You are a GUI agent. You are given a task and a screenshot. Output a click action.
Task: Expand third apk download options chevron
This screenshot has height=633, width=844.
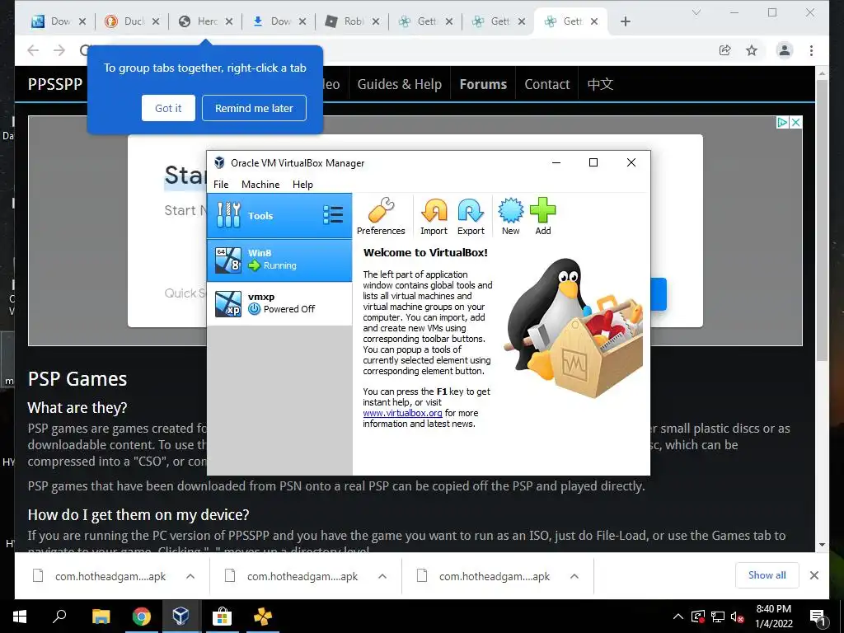pos(574,576)
